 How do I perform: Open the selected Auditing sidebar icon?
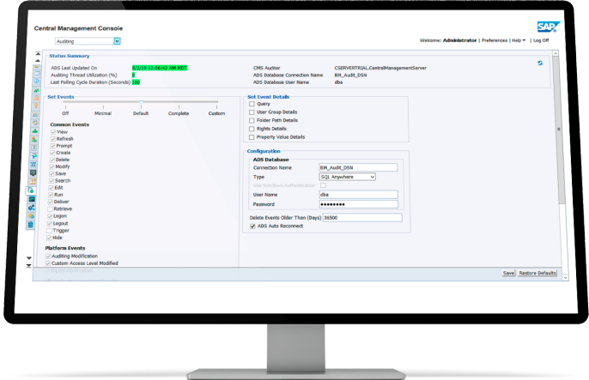[x=31, y=190]
